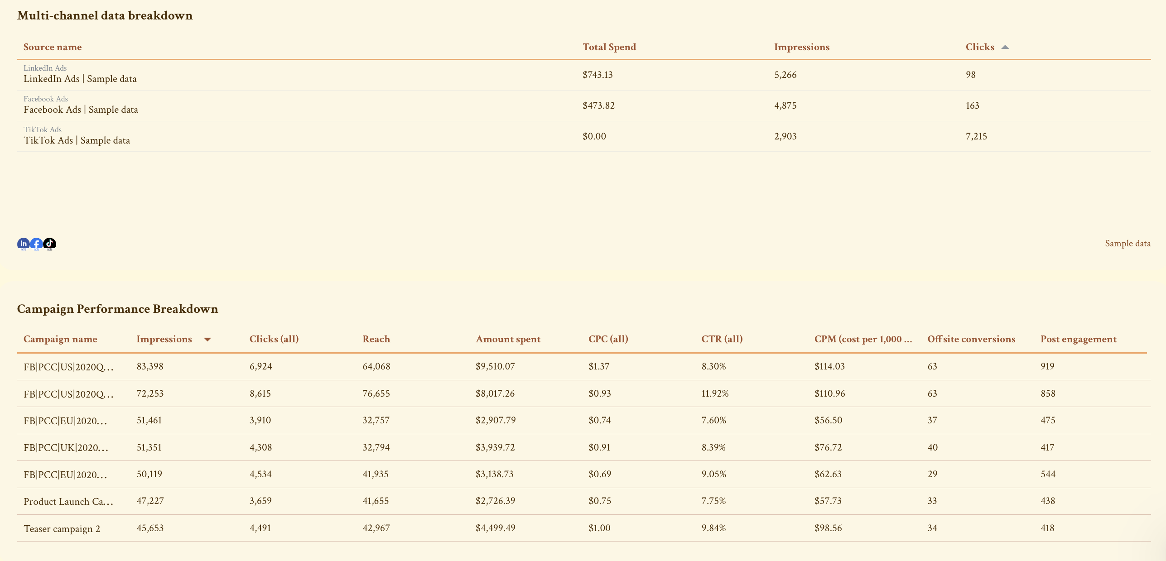Open the Sample data link

pyautogui.click(x=1127, y=244)
